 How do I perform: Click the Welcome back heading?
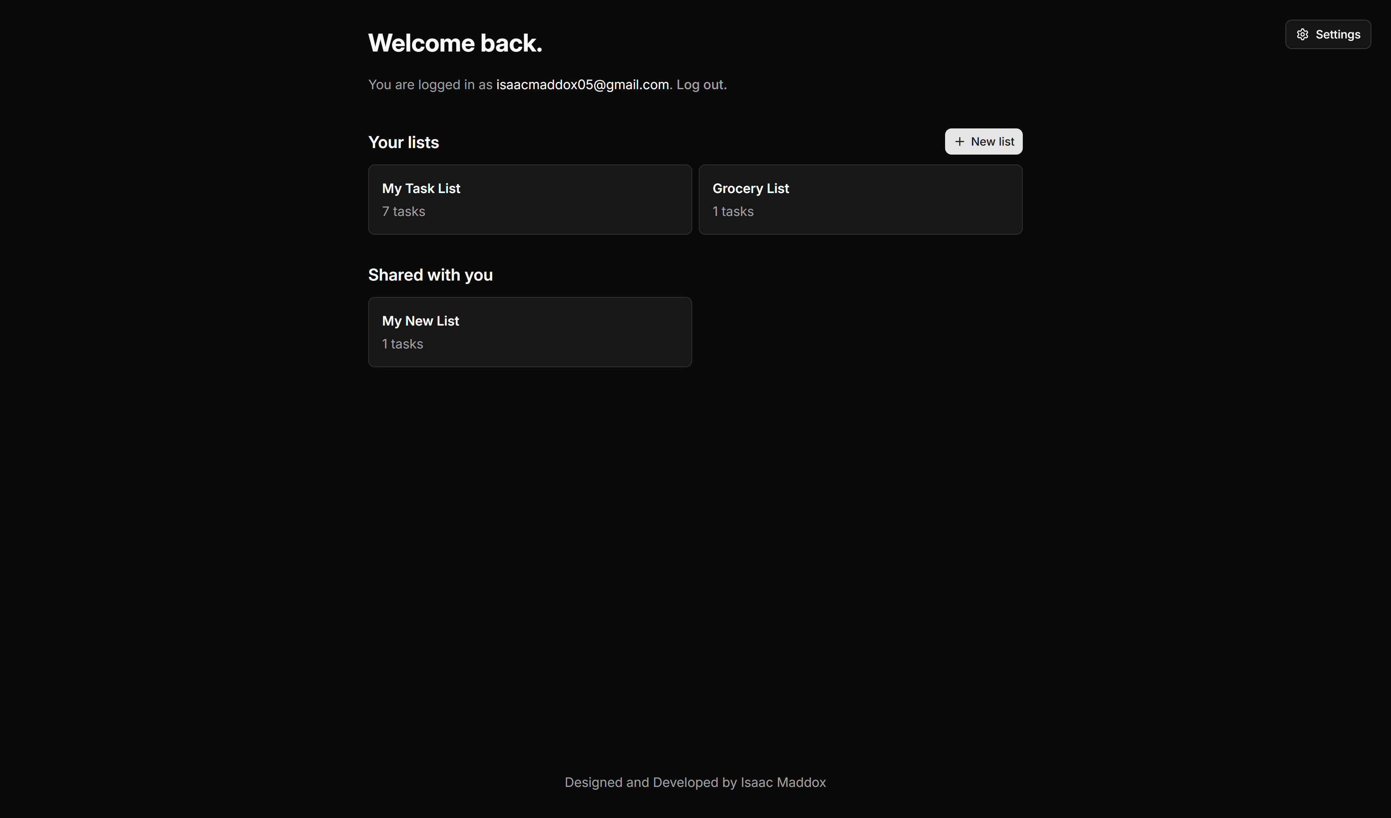455,43
